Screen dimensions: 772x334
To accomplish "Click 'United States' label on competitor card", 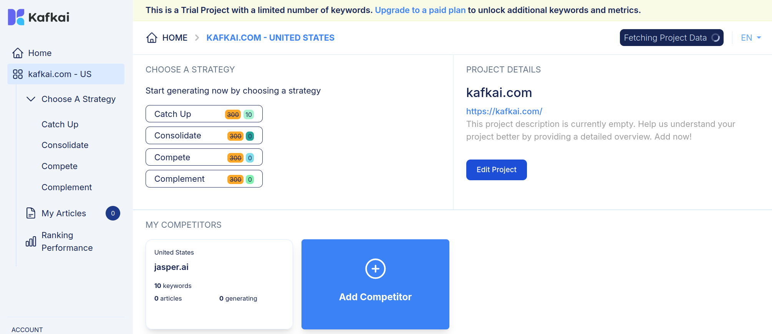I will click(174, 252).
